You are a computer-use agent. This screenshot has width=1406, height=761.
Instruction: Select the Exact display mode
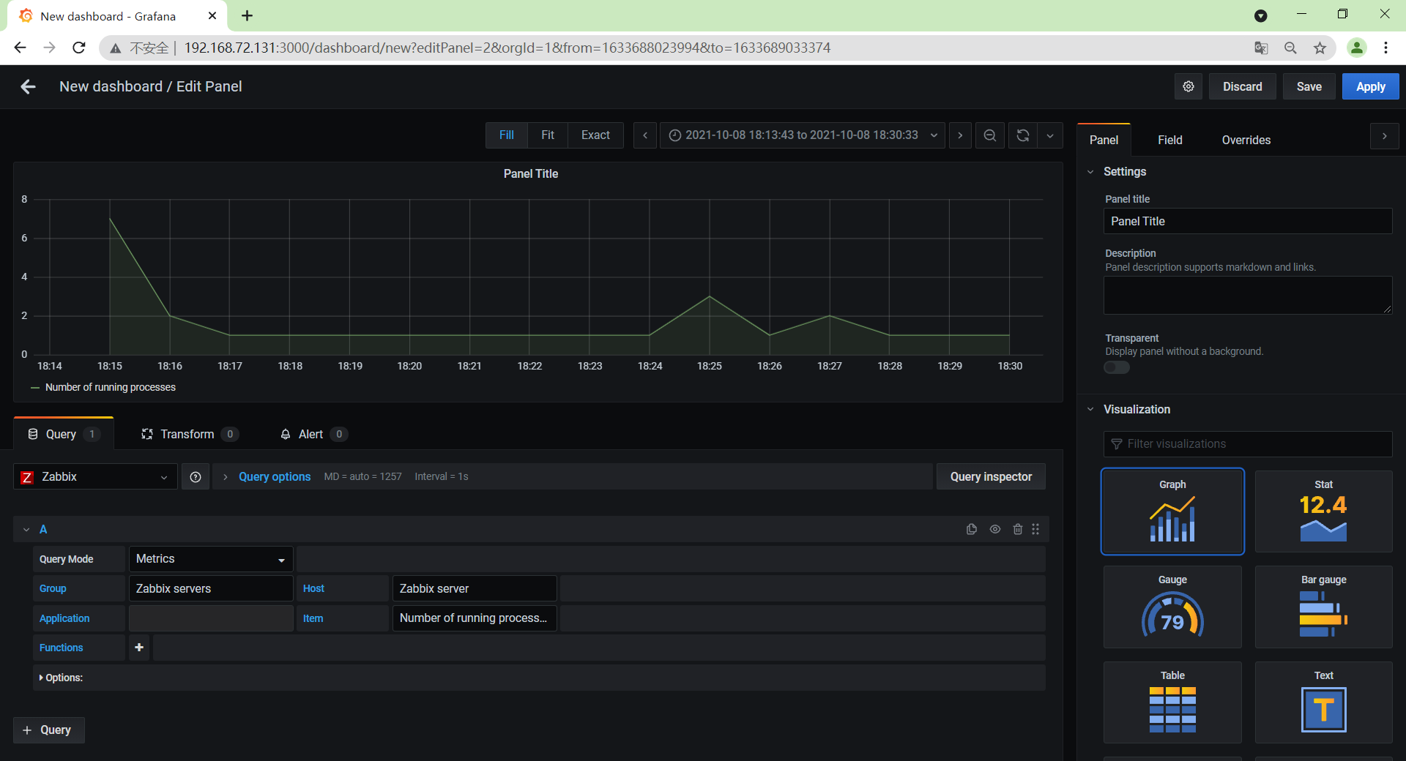[595, 135]
